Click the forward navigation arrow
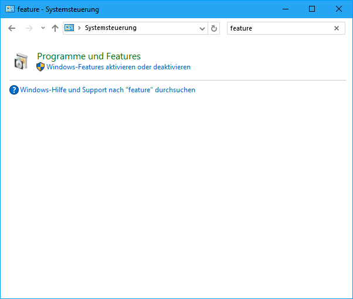 click(29, 28)
